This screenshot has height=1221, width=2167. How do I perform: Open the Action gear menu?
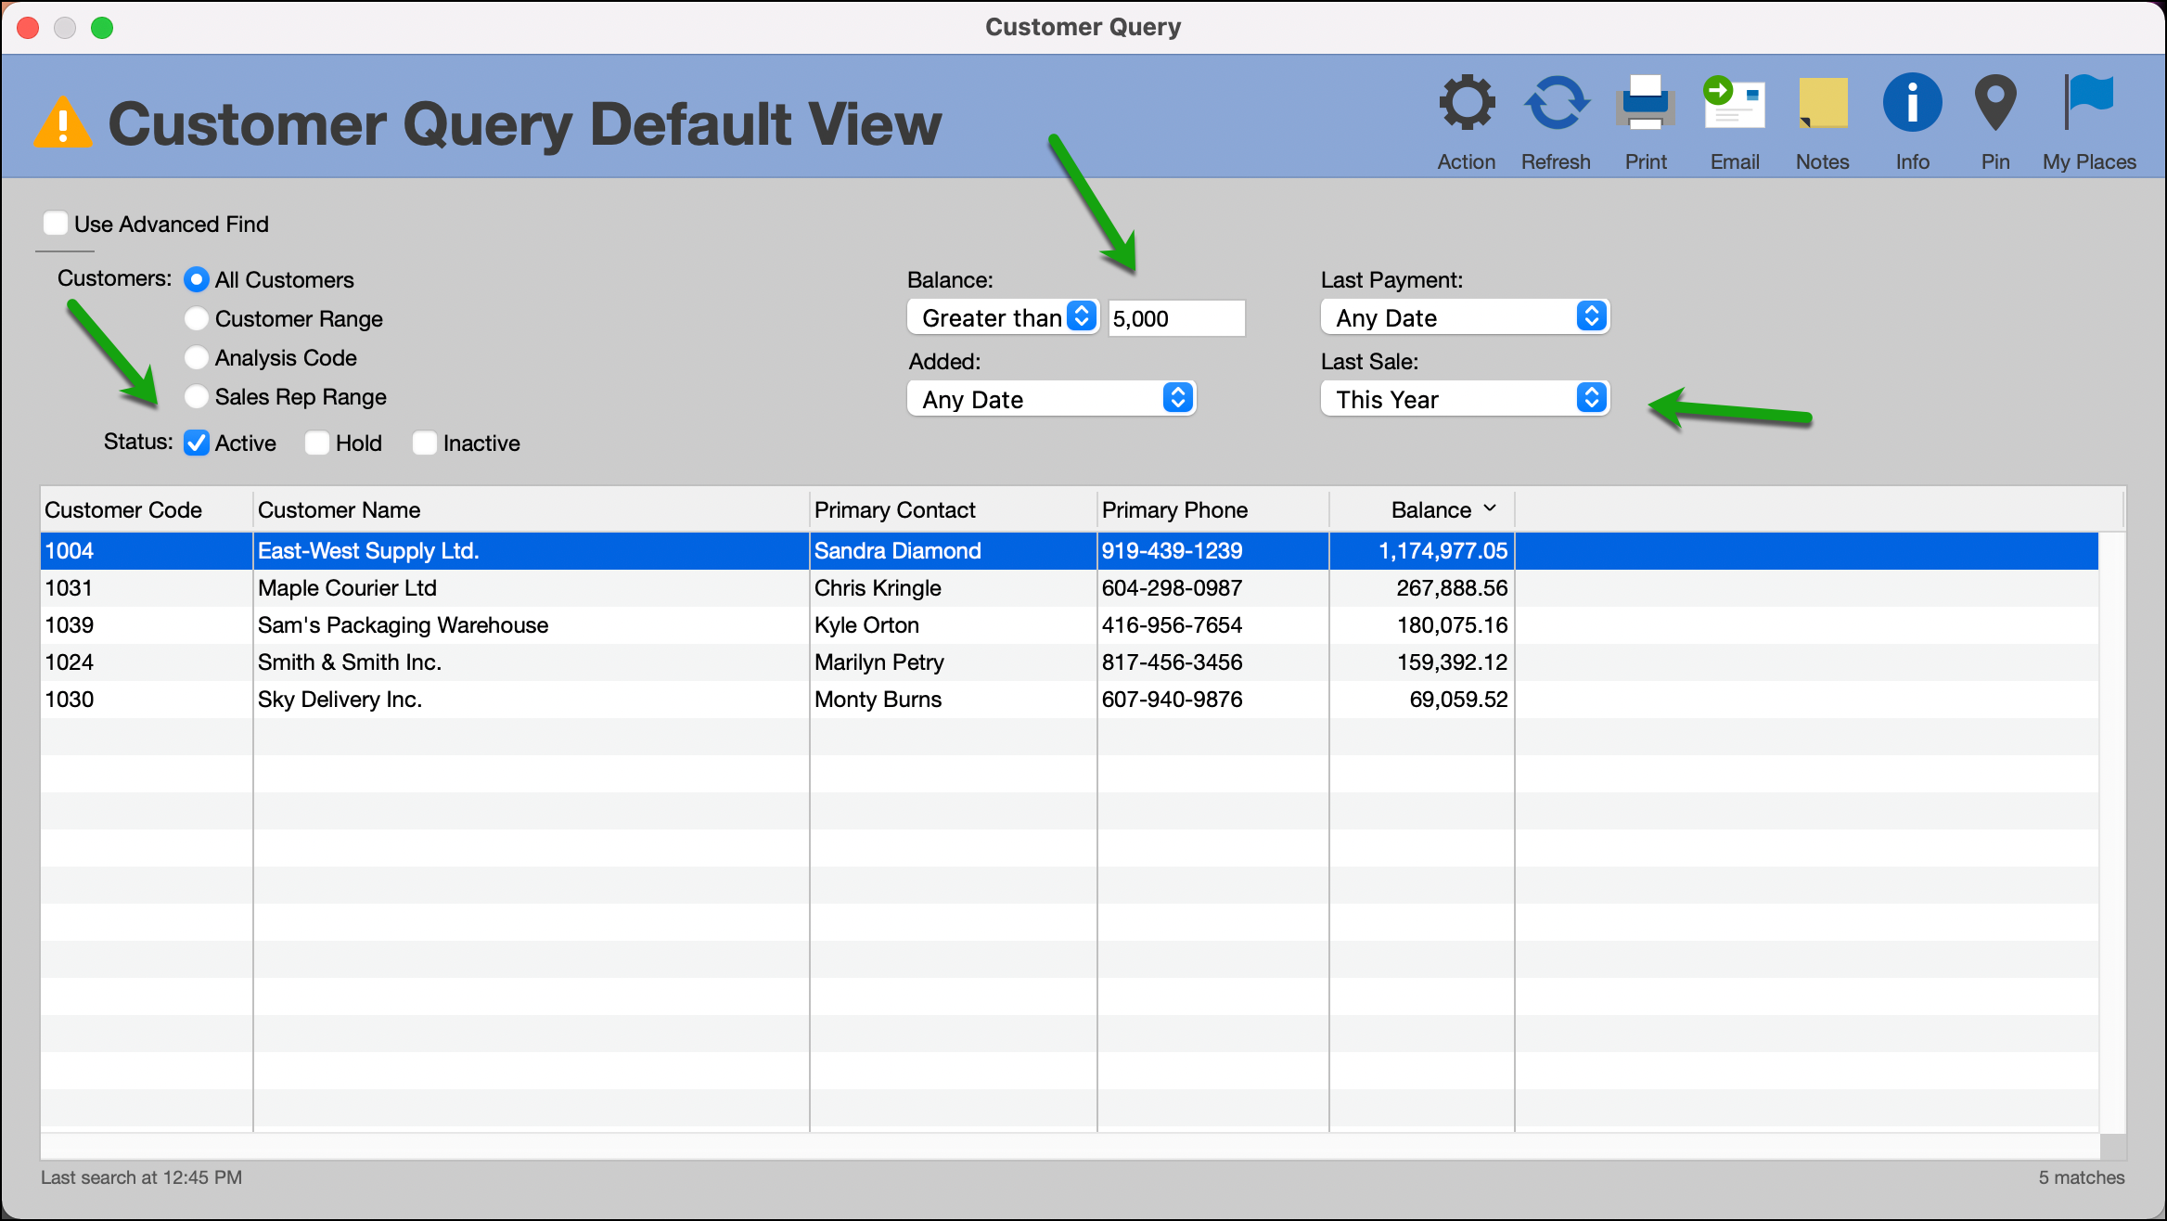tap(1466, 104)
